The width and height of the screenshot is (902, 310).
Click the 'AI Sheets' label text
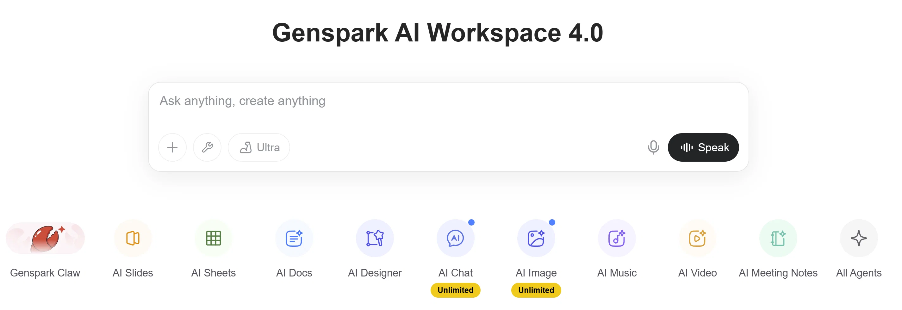click(x=213, y=273)
